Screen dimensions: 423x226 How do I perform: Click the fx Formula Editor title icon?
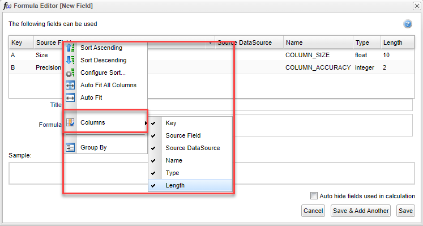click(x=7, y=6)
